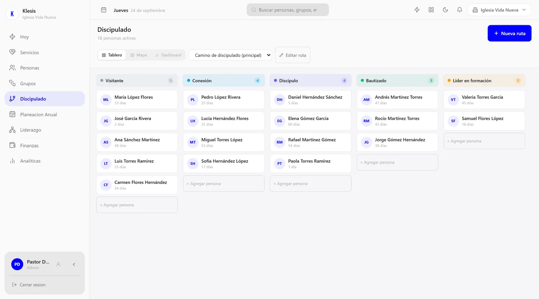
Task: Open the calendar icon beside Jueves
Action: pos(104,10)
